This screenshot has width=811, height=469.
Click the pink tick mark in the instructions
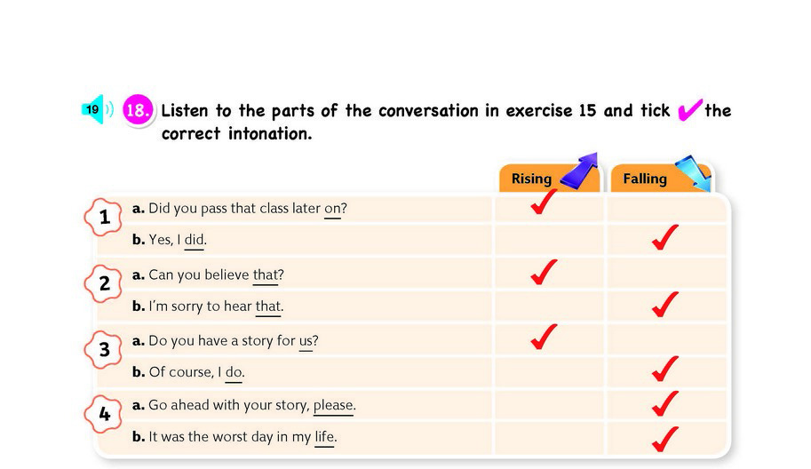tap(690, 109)
